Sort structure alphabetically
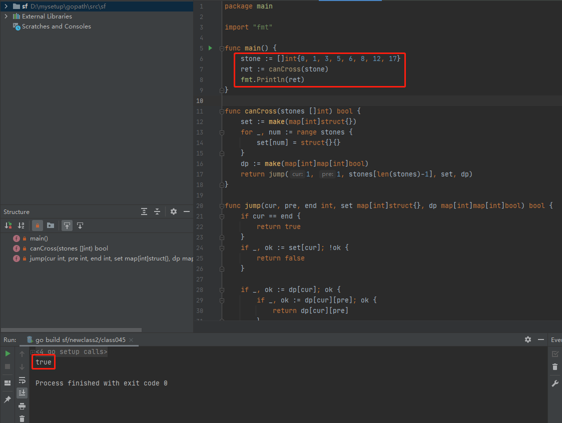562x423 pixels. (21, 225)
